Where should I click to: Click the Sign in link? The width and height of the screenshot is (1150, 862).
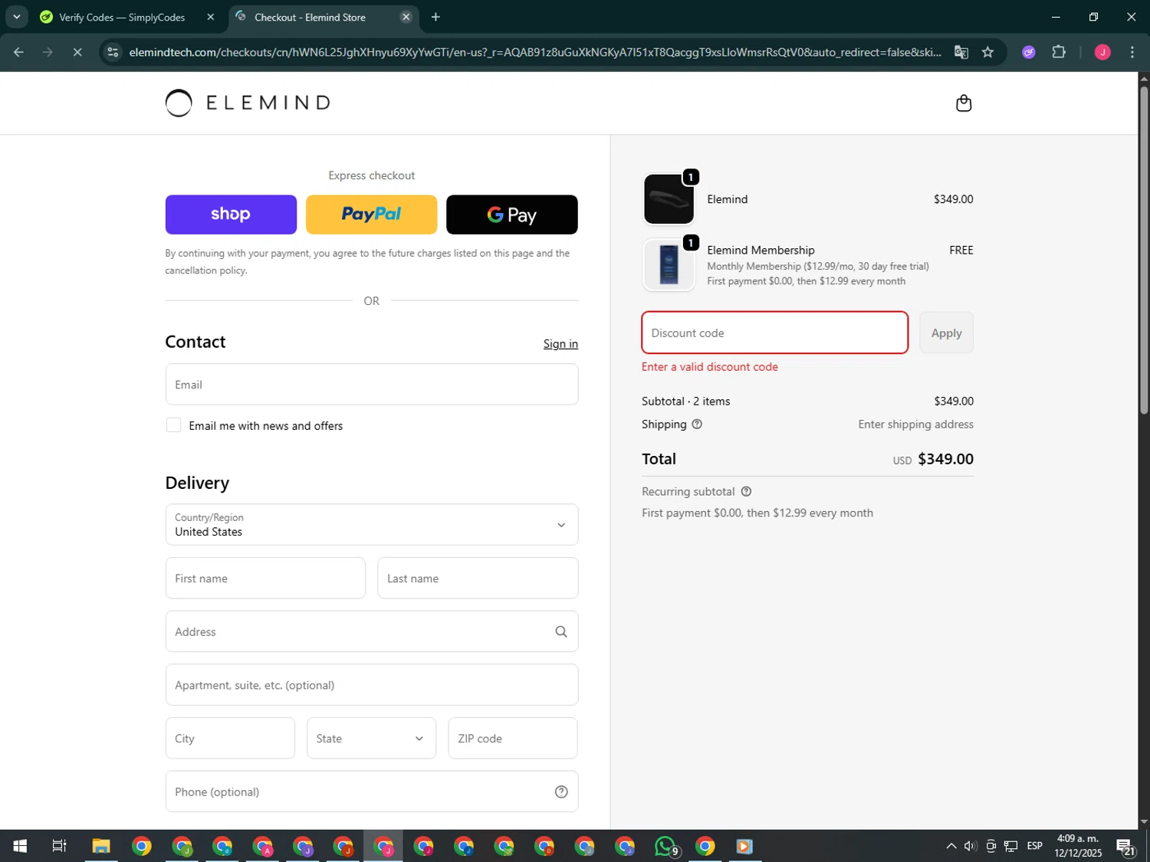click(560, 344)
